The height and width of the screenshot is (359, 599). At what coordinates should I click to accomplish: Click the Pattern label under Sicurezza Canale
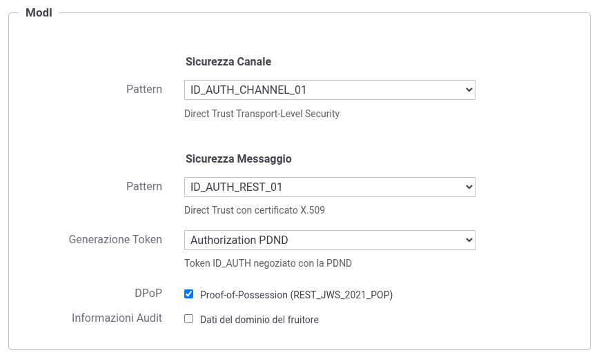(x=144, y=90)
